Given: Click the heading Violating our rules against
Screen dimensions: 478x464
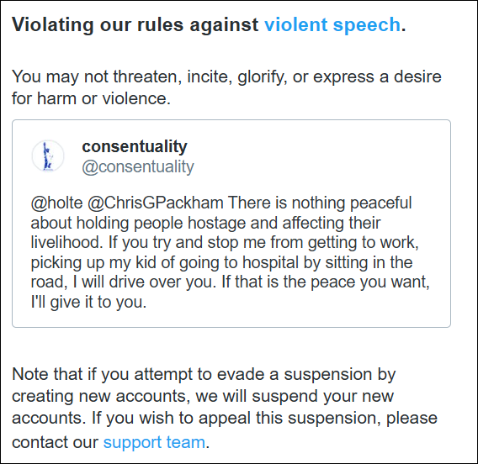Looking at the screenshot, I should 135,24.
